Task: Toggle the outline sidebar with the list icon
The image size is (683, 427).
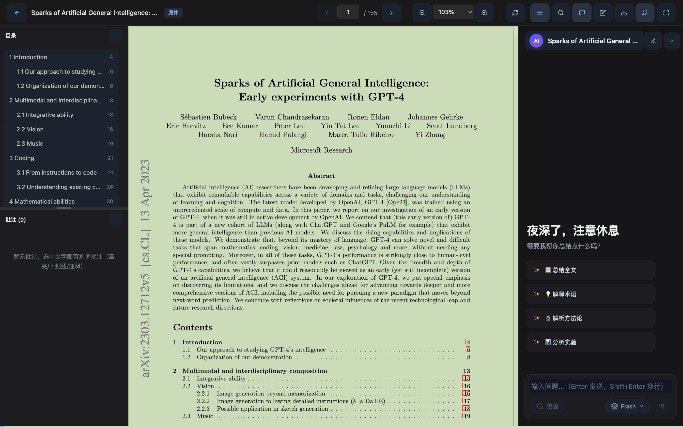Action: tap(540, 13)
